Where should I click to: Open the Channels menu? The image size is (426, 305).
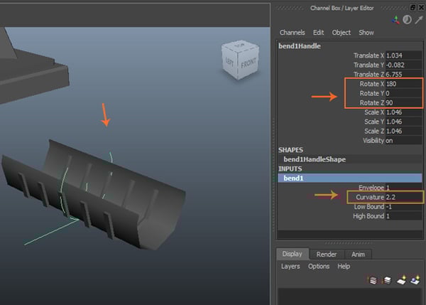pyautogui.click(x=292, y=33)
